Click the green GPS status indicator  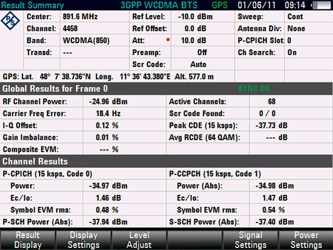pos(220,5)
